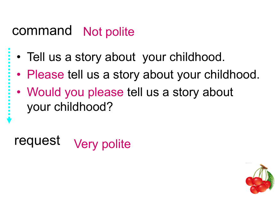The height and width of the screenshot is (206, 275).
Task: Click the black bullet before 'Tell us'
Action: pos(19,57)
